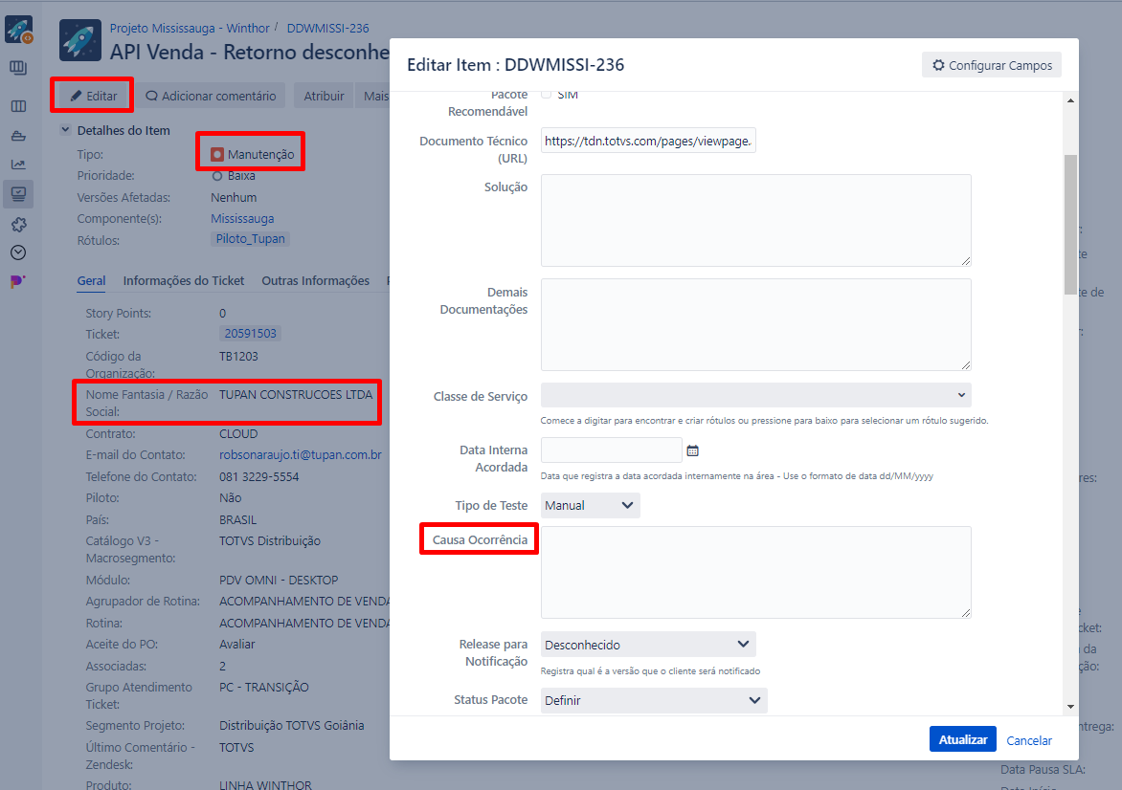1122x790 pixels.
Task: Focus the Causa Ocorrência text area
Action: [x=755, y=572]
